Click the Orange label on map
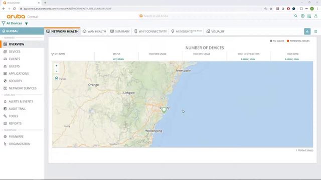321x180 pixels. pos(93,84)
